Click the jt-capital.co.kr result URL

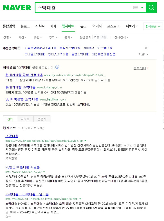pos(44,141)
